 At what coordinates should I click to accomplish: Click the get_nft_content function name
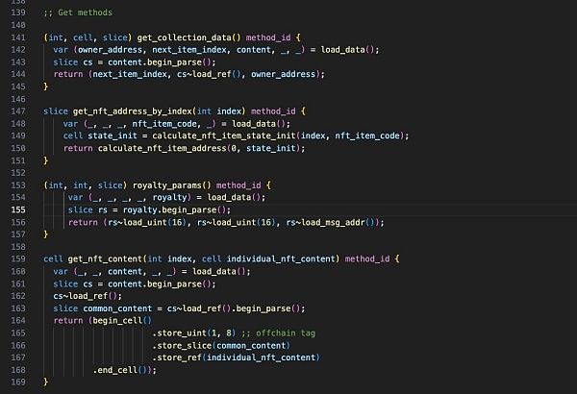click(105, 259)
